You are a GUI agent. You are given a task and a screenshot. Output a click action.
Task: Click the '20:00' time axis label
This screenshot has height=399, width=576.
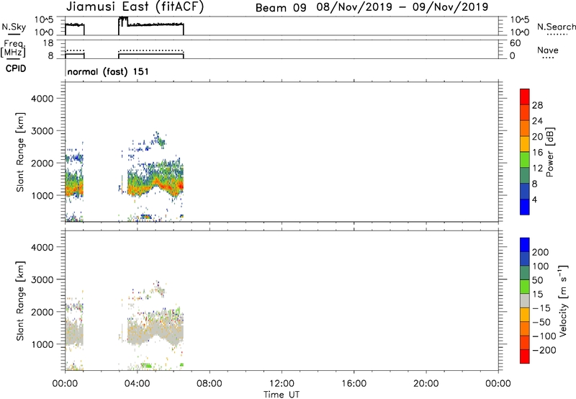pyautogui.click(x=426, y=384)
